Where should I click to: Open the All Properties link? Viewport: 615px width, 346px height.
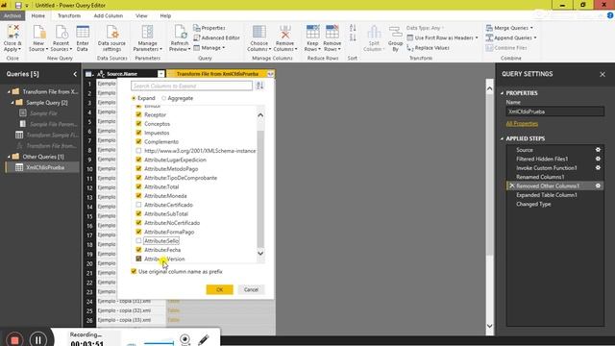click(522, 124)
